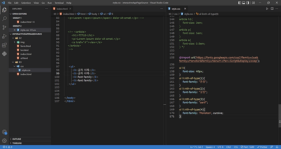281x149 pixels.
Task: Switch to the style.css editor tab
Action: [176, 9]
